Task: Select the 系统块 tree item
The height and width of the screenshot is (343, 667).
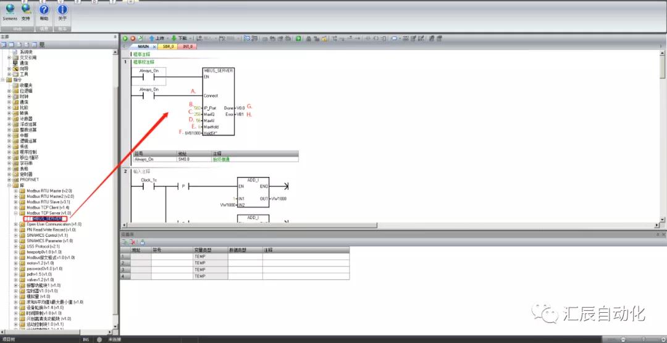Action: (26, 52)
